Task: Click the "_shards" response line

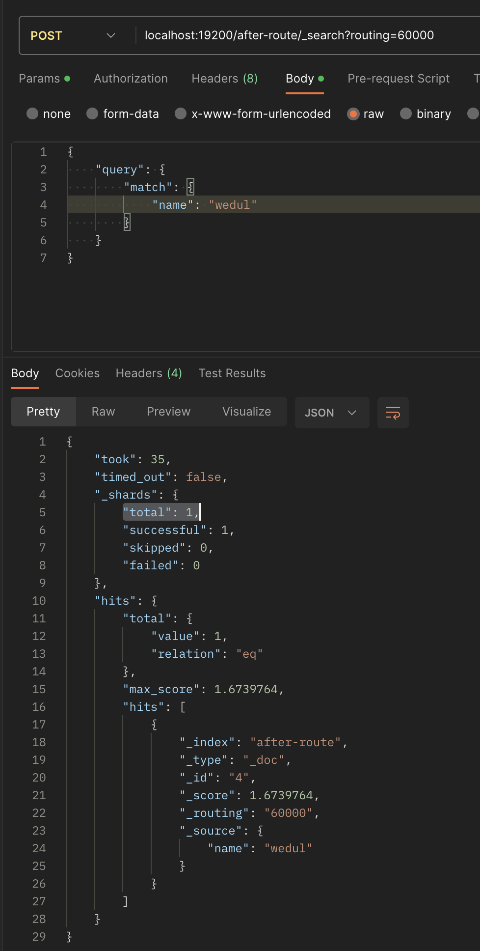Action: point(137,495)
